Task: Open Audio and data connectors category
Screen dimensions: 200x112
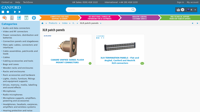Action: click(16, 28)
